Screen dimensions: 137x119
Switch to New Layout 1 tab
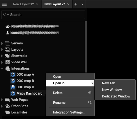click(x=23, y=4)
